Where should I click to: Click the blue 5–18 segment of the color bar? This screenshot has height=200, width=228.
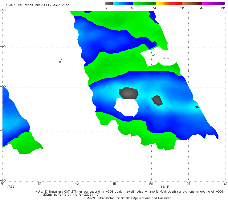pos(123,4)
